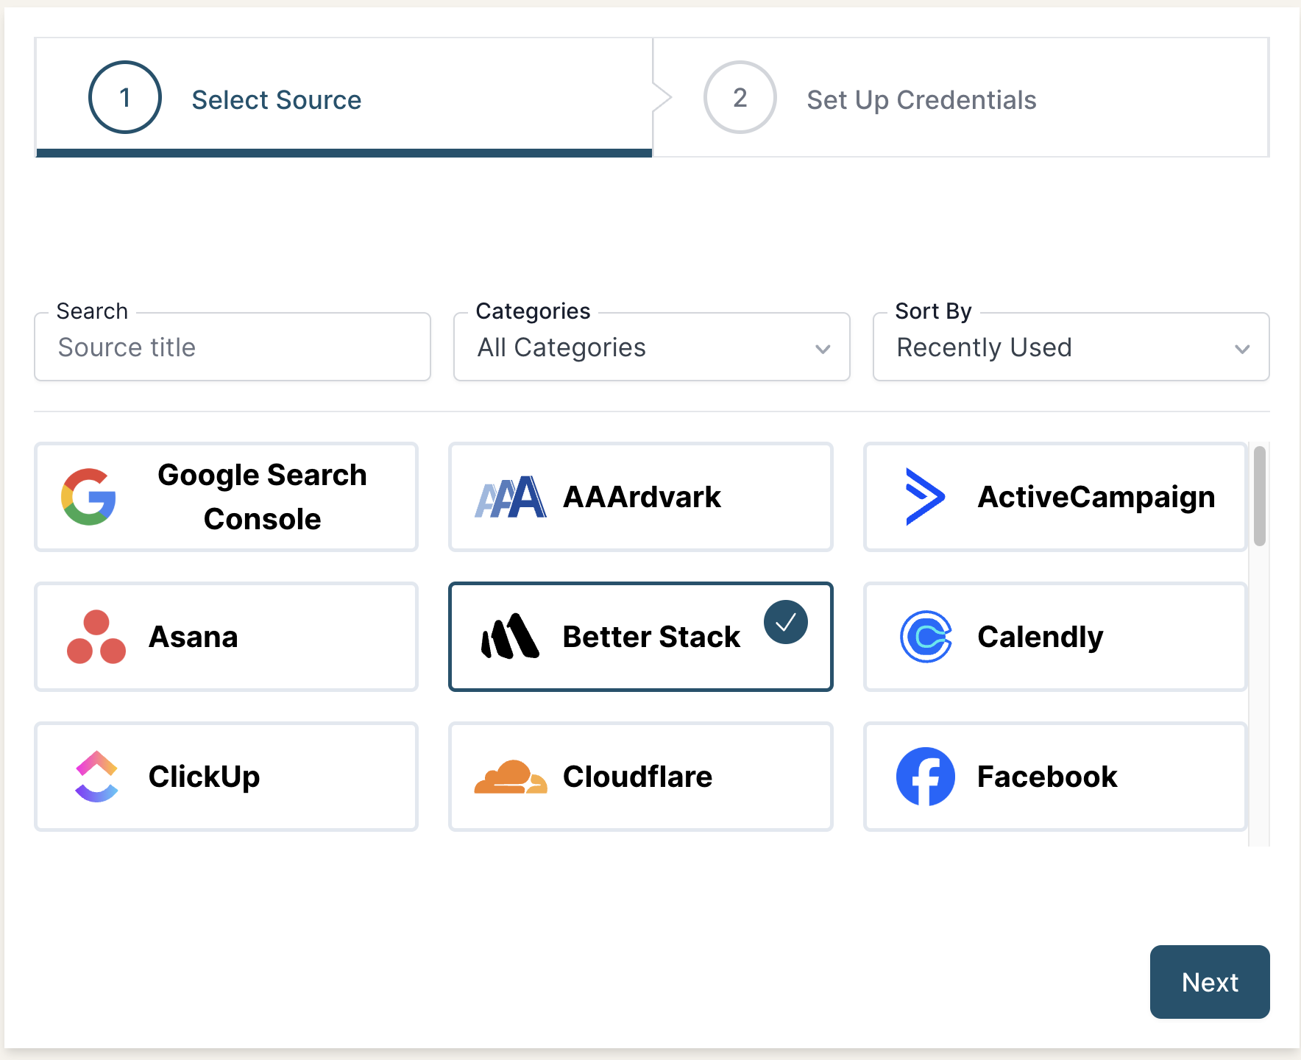Image resolution: width=1301 pixels, height=1060 pixels.
Task: Click the ClickUp gradient logo
Action: click(96, 777)
